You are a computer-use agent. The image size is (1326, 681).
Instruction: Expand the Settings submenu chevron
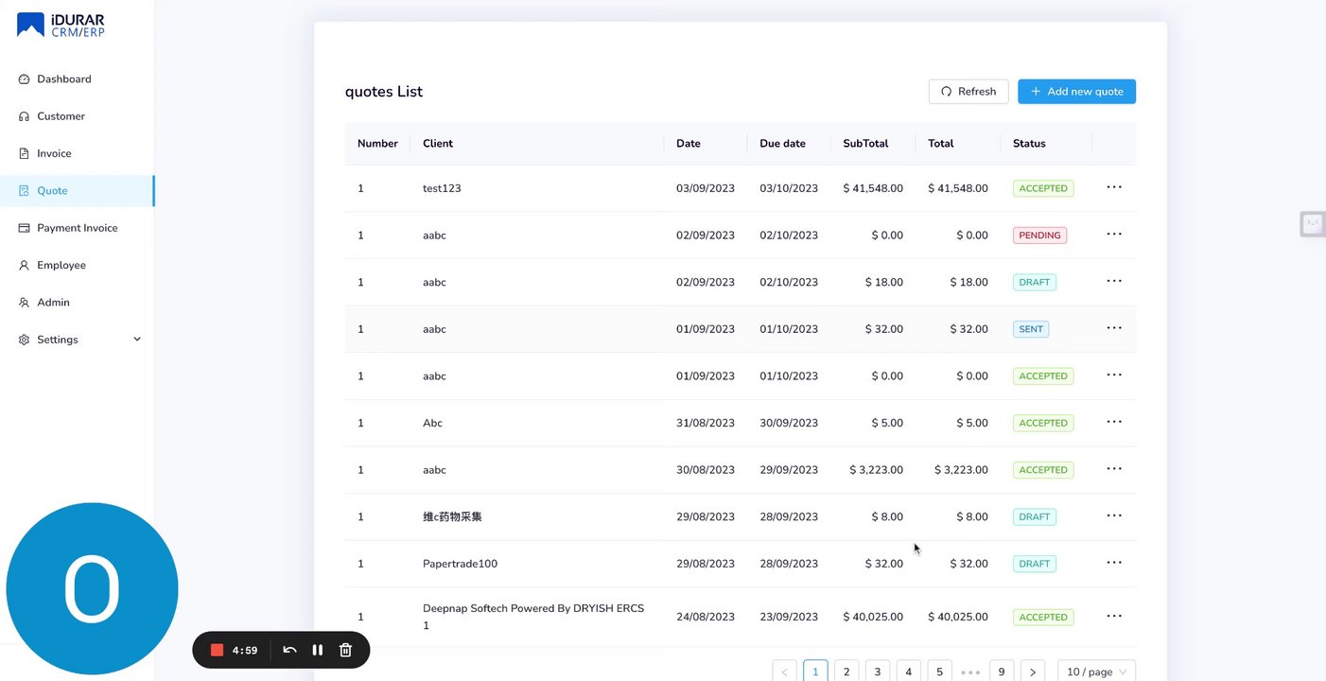[x=137, y=340]
